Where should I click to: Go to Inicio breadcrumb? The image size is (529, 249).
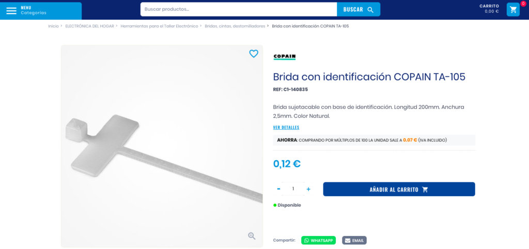click(53, 26)
